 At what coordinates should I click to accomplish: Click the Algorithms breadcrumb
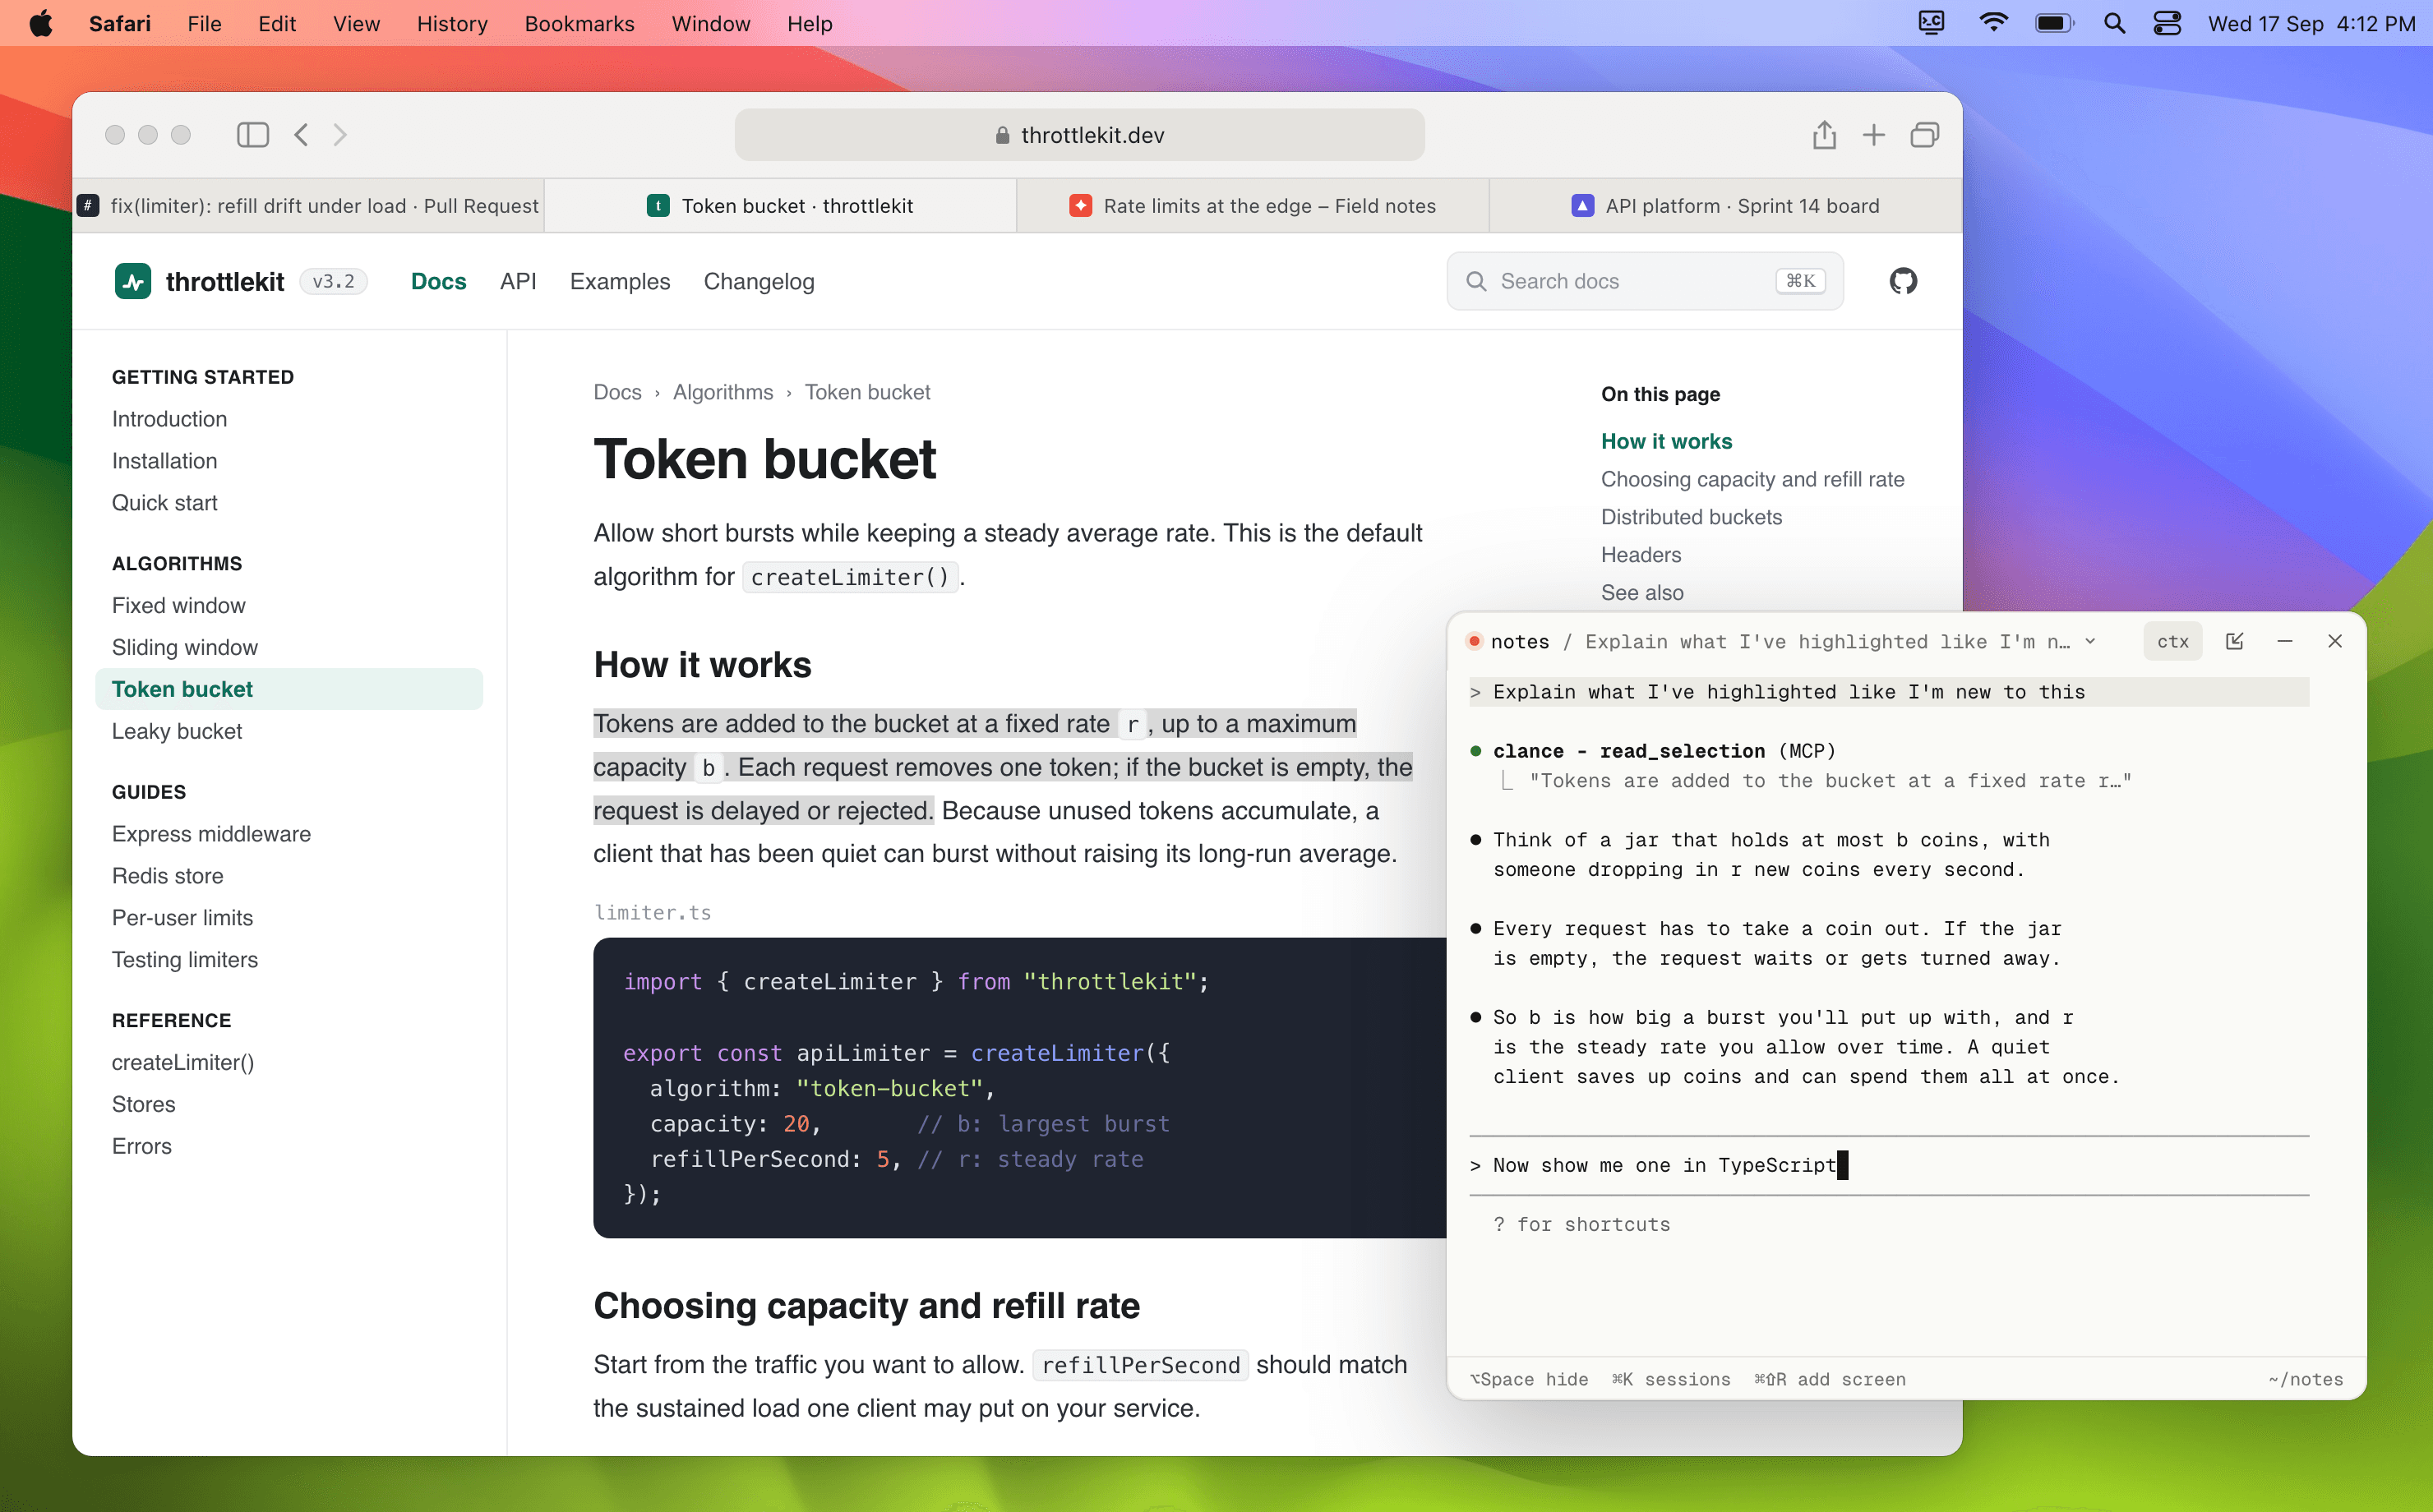coord(723,392)
